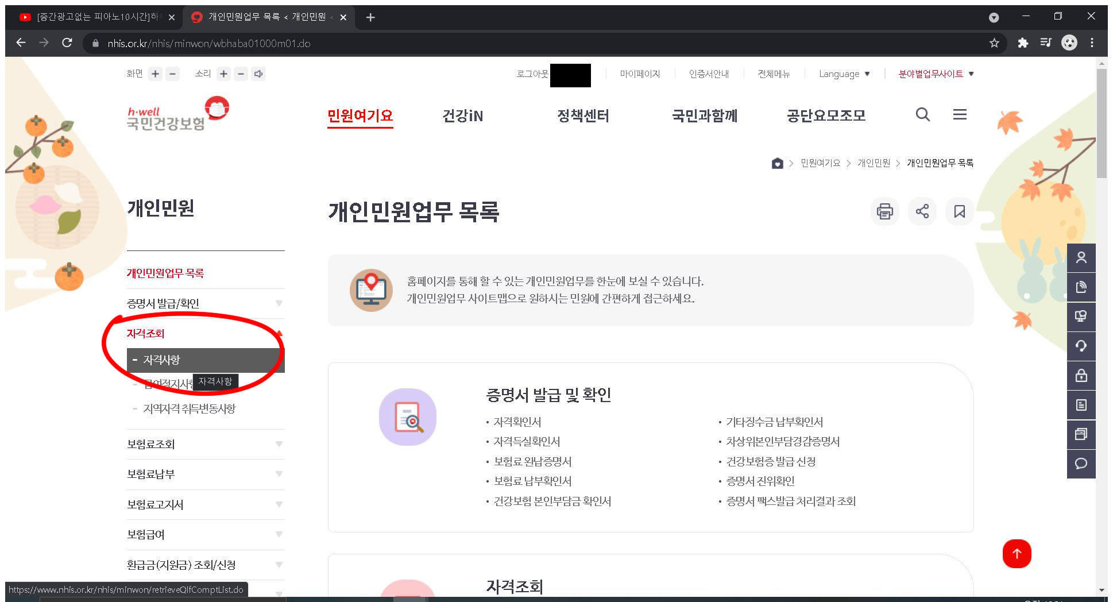Open 전체메뉴 link
Viewport: 1113px width, 602px height.
point(774,74)
